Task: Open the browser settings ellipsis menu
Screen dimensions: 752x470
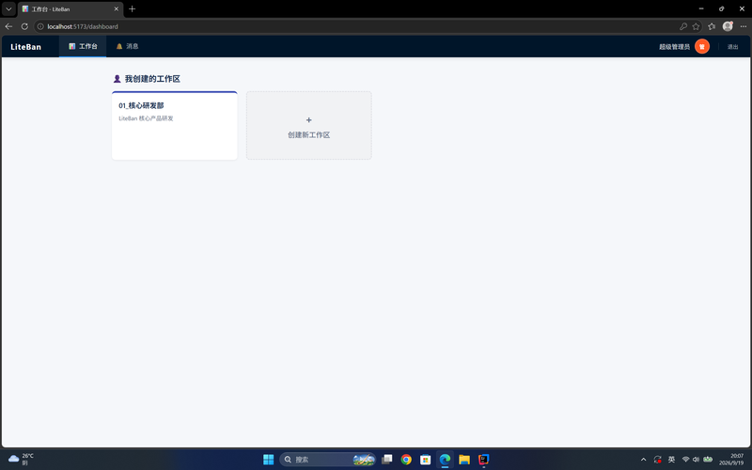Action: (744, 26)
